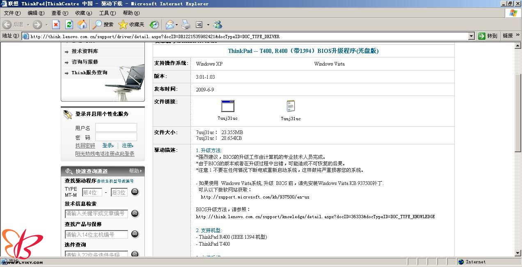522x267 pixels.
Task: Open the Back button history dropdown arrow
Action: click(28, 25)
